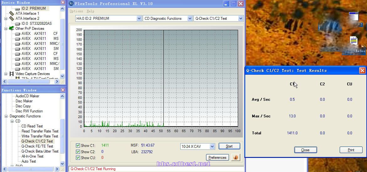Open the 10-24 X CAV speed dropdown
Screen dimensions: 367x172
(212, 147)
